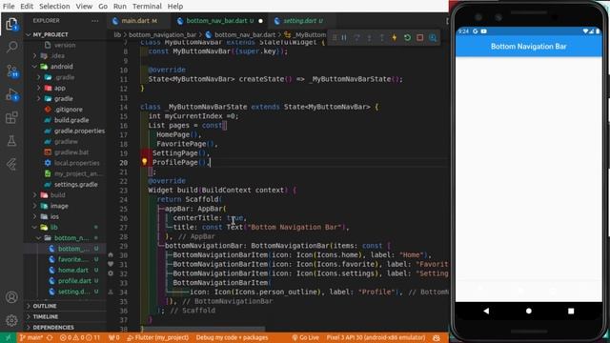Image resolution: width=610 pixels, height=343 pixels.
Task: Click lib breadcrumb in editor path
Action: [x=117, y=34]
